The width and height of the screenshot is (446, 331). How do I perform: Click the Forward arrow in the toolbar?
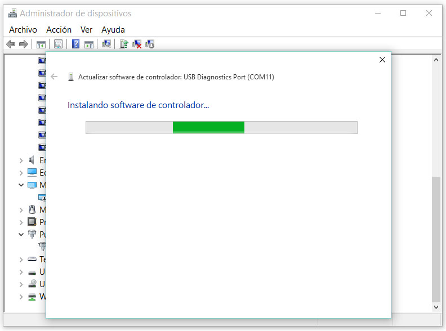tap(23, 44)
